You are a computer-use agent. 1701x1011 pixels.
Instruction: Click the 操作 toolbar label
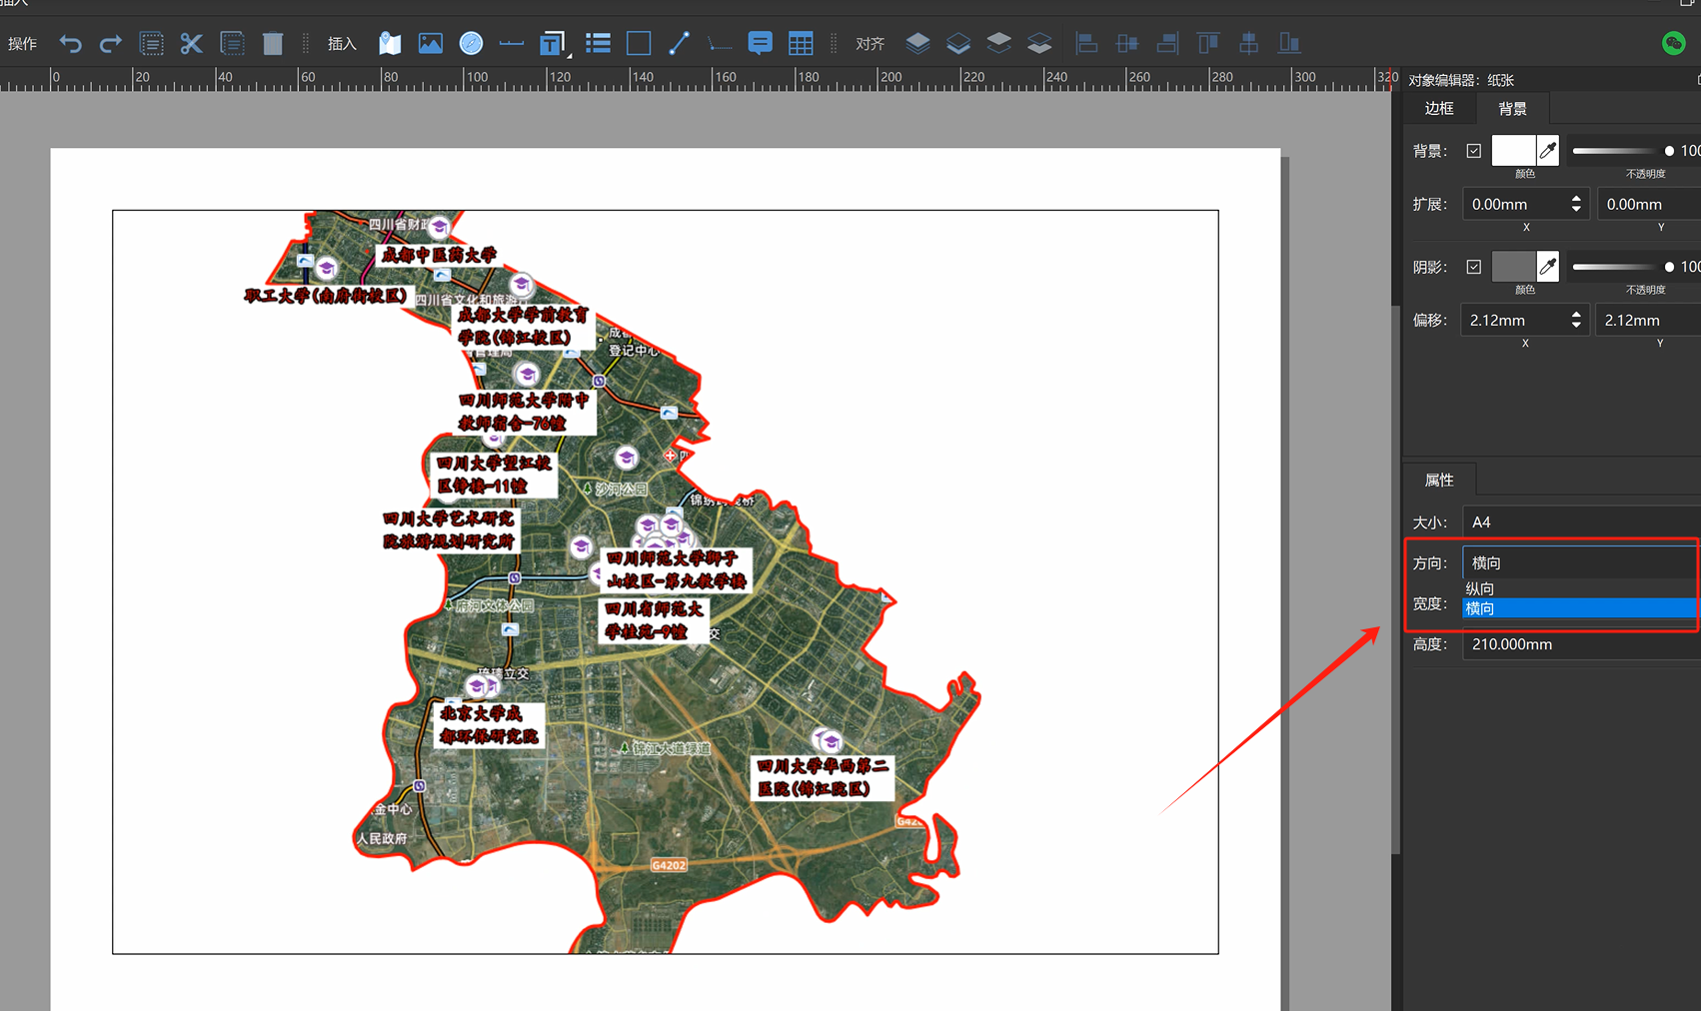pos(22,44)
